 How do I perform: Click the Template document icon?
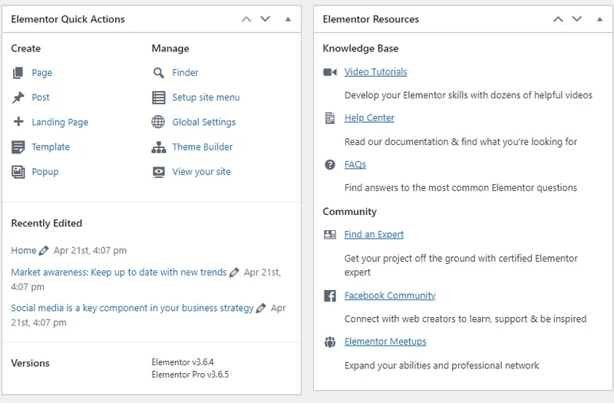tap(18, 147)
